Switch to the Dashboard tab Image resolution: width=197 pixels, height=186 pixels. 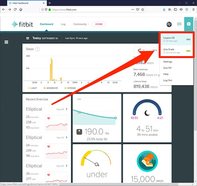click(47, 24)
